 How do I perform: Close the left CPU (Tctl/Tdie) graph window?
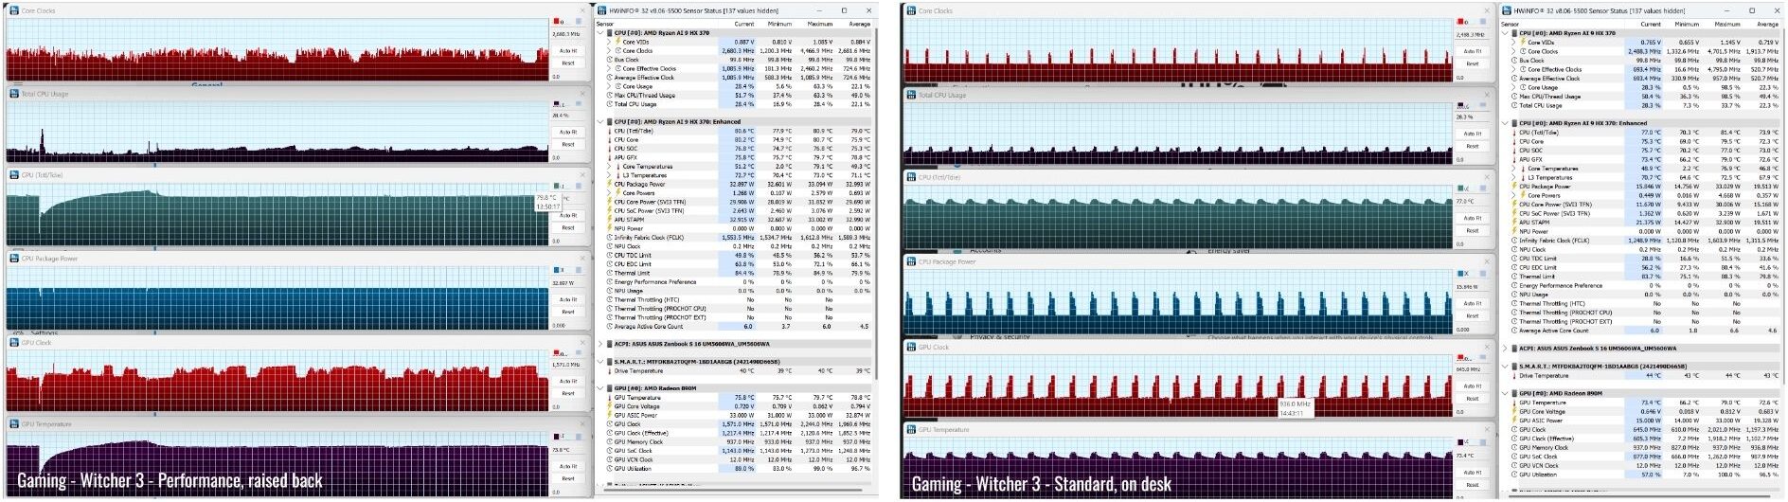pos(582,174)
